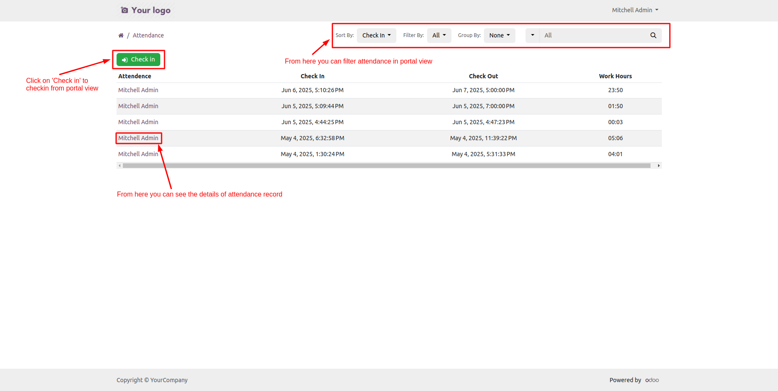This screenshot has height=391, width=778.
Task: Click the scrollbar left arrow
Action: pyautogui.click(x=119, y=166)
